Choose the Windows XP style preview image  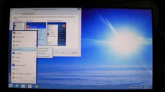36,34
